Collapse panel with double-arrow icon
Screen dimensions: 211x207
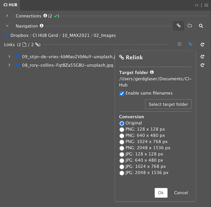tap(196, 5)
